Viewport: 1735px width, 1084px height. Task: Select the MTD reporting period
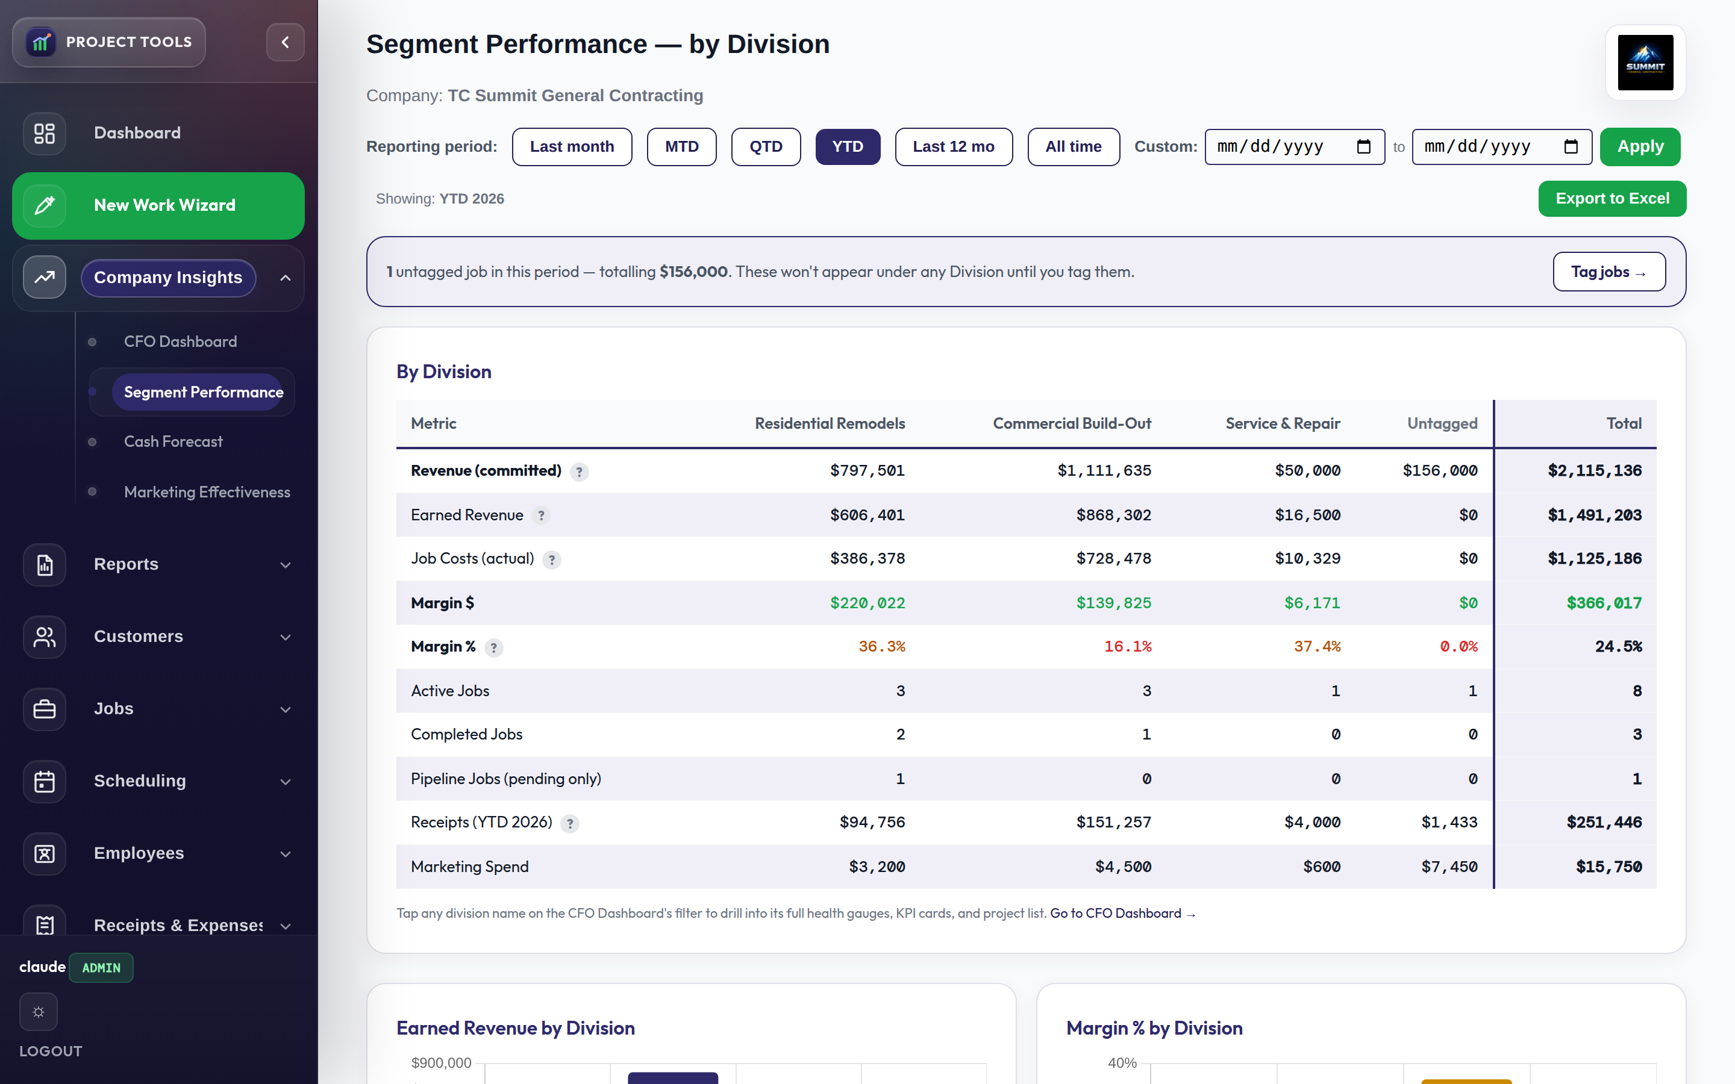tap(682, 147)
